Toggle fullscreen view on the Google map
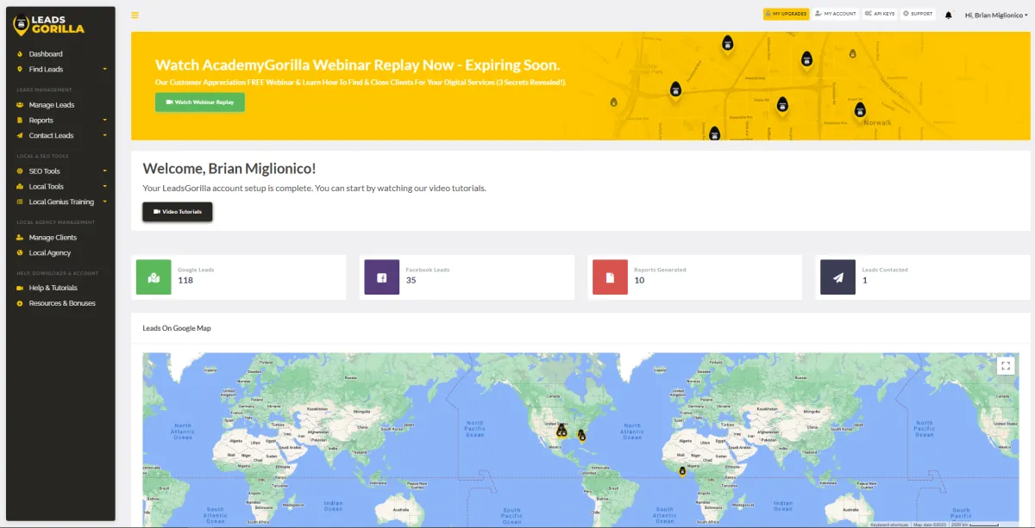Viewport: 1035px width, 528px height. (x=1006, y=366)
